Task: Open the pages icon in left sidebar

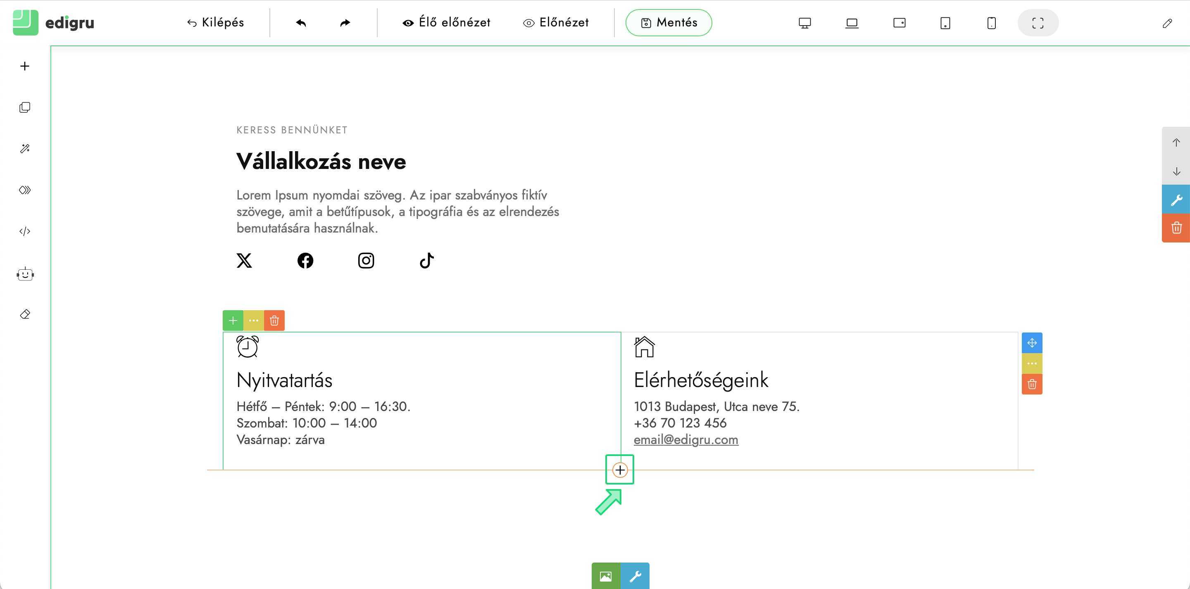Action: (x=25, y=108)
